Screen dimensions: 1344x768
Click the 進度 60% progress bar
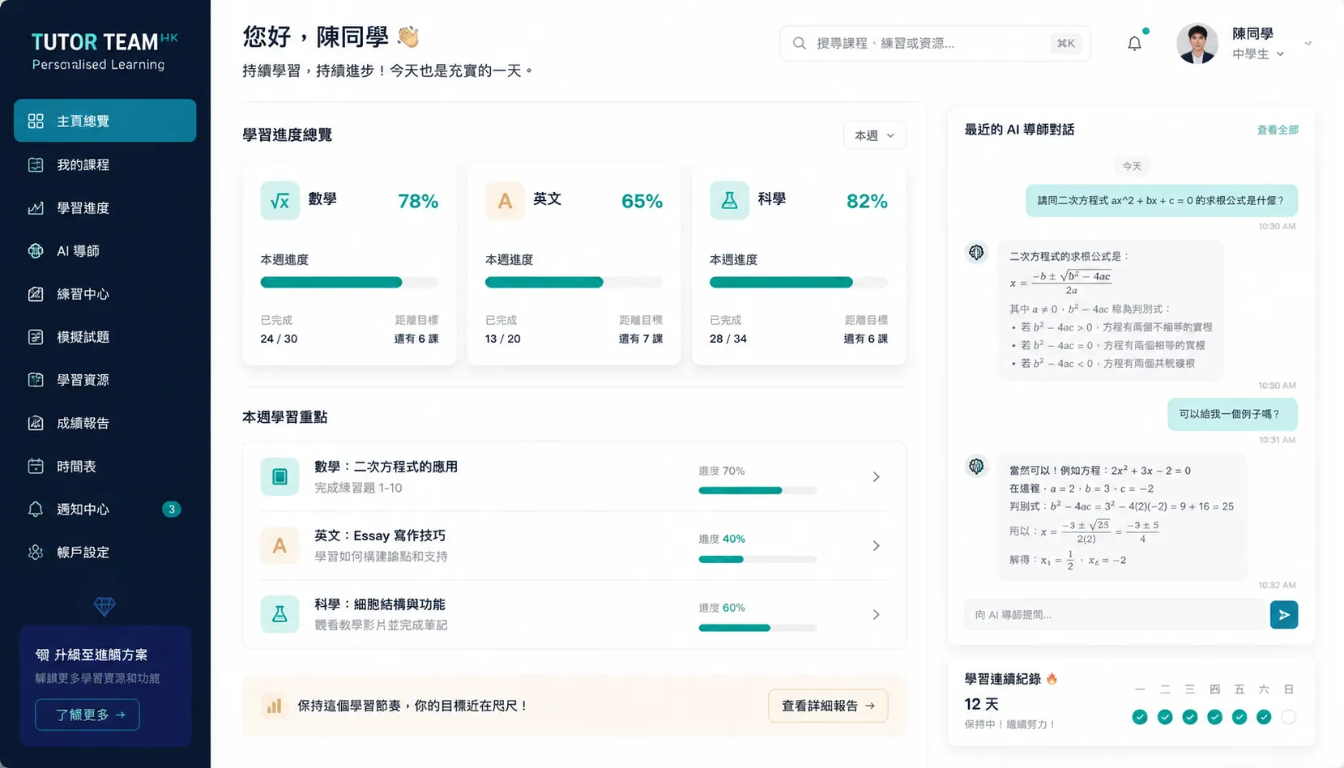click(x=757, y=628)
